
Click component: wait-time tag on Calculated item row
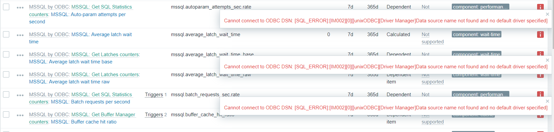(x=476, y=34)
